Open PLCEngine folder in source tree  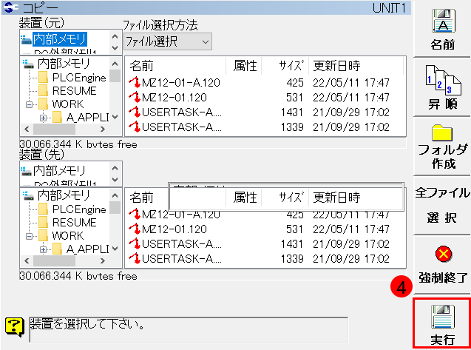(x=79, y=78)
